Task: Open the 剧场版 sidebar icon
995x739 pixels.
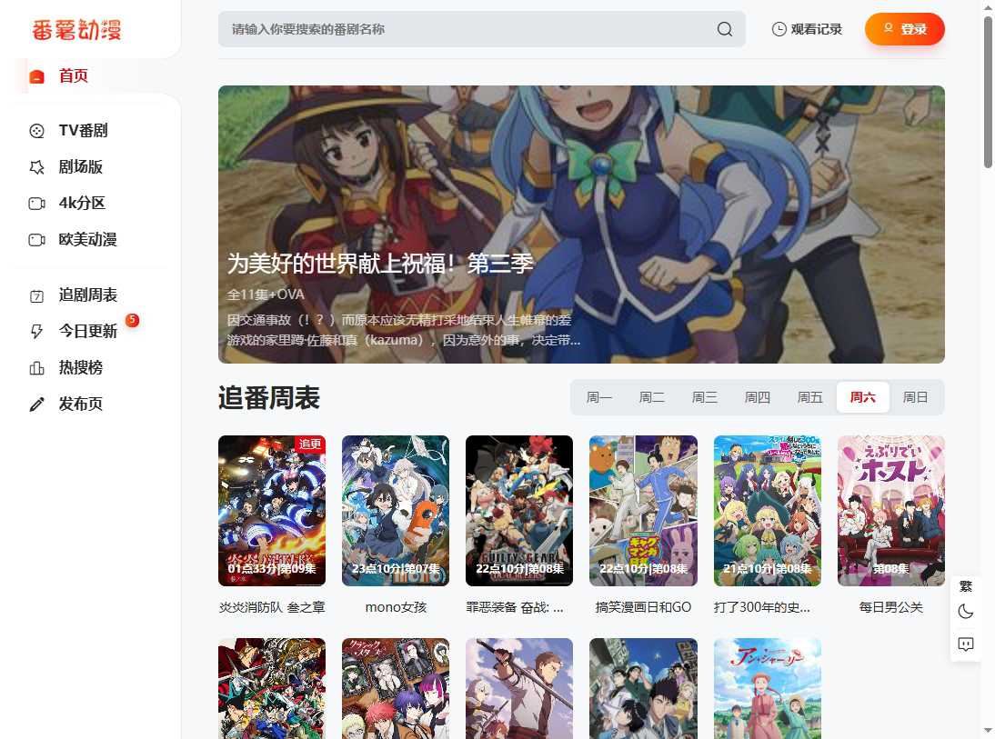Action: coord(36,167)
